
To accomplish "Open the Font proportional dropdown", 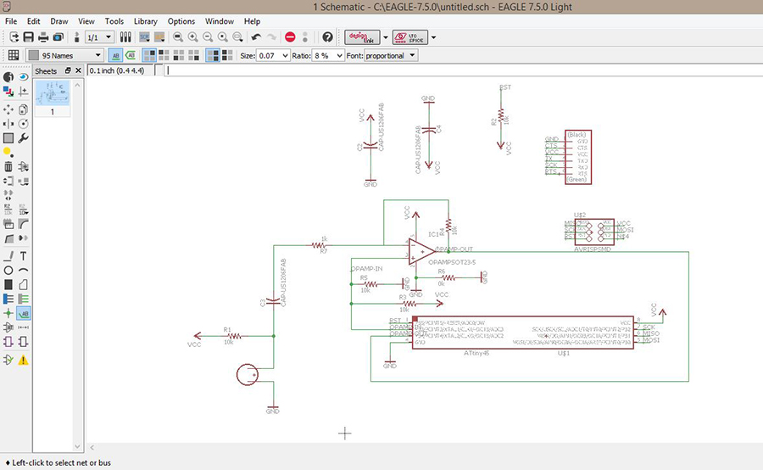I will [x=391, y=55].
